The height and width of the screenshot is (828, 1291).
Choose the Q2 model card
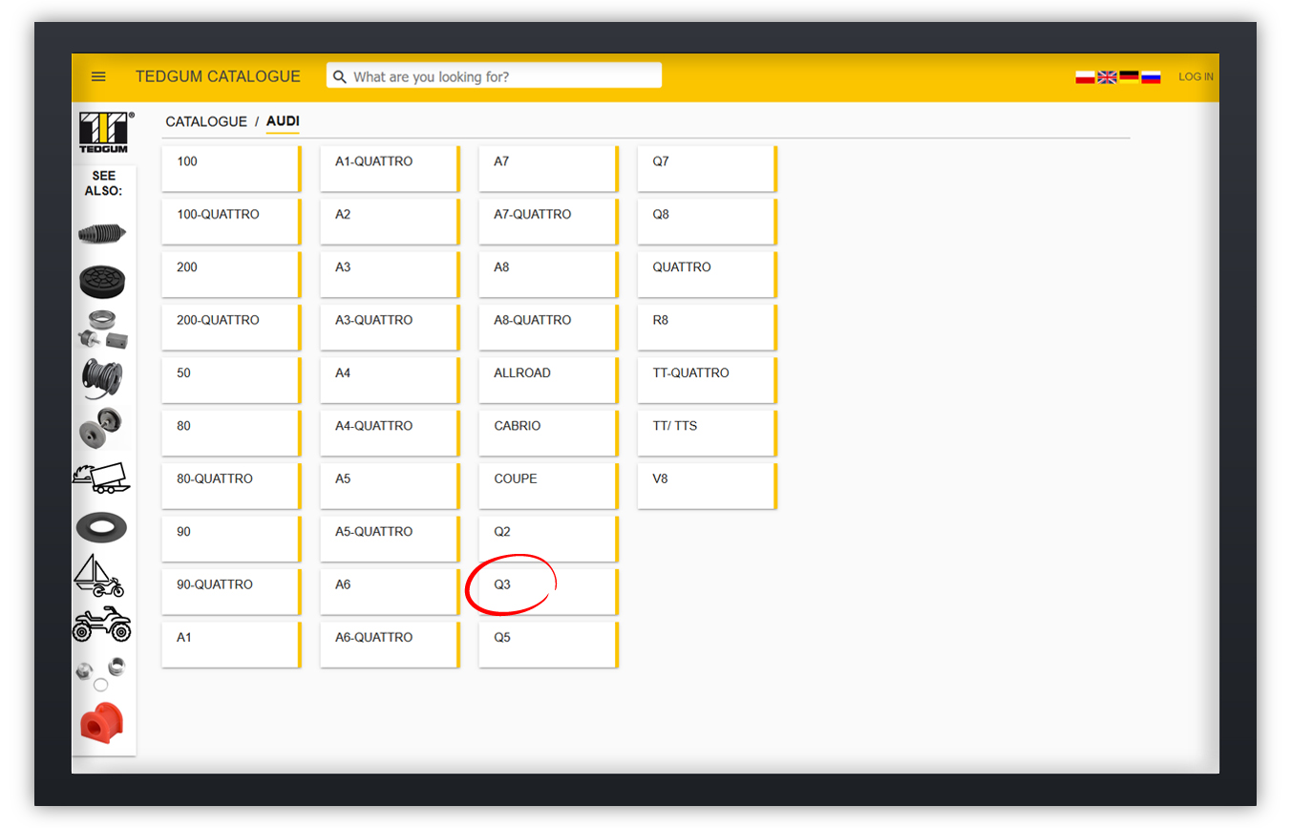coord(548,539)
